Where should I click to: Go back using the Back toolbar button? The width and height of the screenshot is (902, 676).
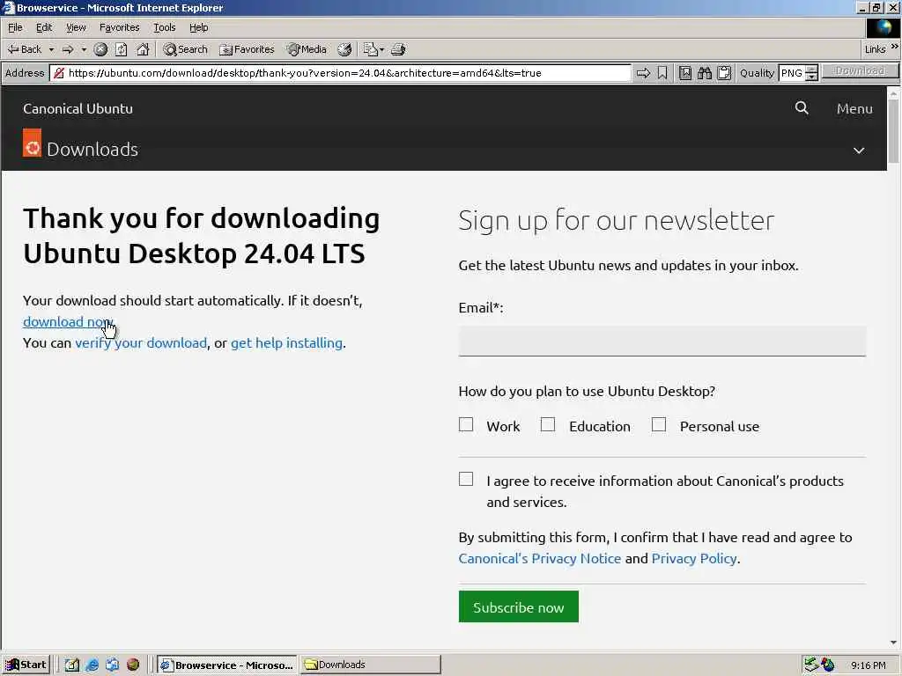(24, 49)
